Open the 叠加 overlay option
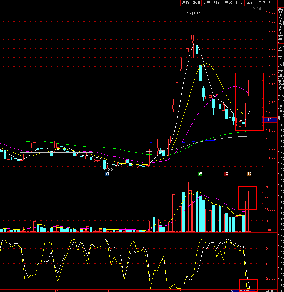This screenshot has width=284, height=292. (196, 2)
